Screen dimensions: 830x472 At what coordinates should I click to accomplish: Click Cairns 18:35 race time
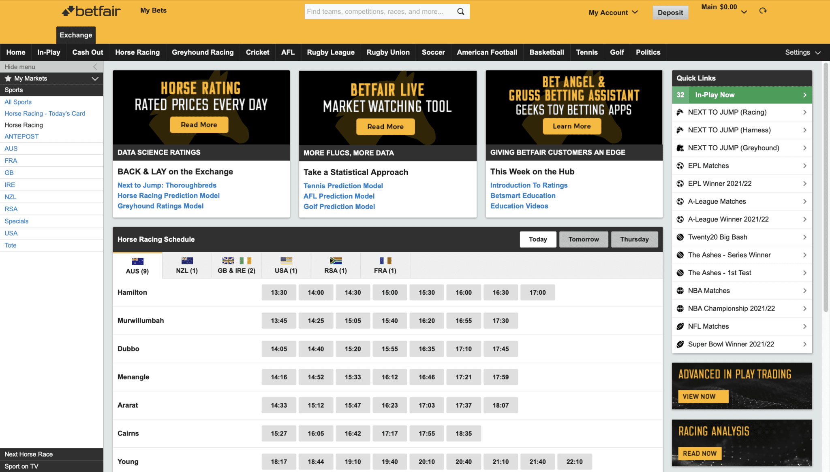464,433
